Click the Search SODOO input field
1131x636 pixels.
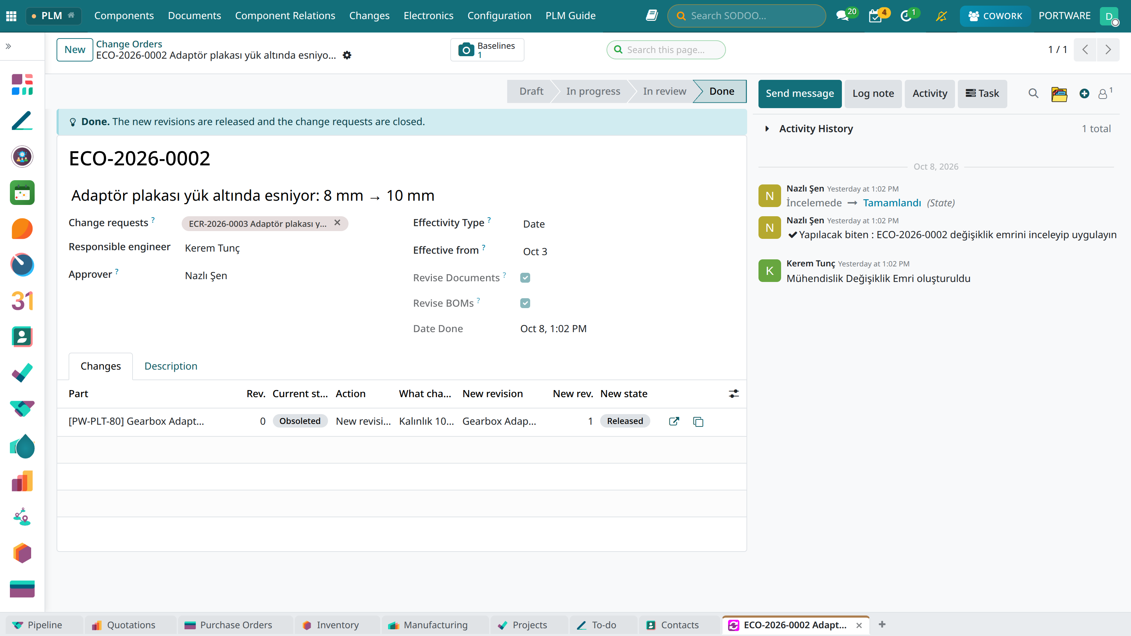click(747, 16)
